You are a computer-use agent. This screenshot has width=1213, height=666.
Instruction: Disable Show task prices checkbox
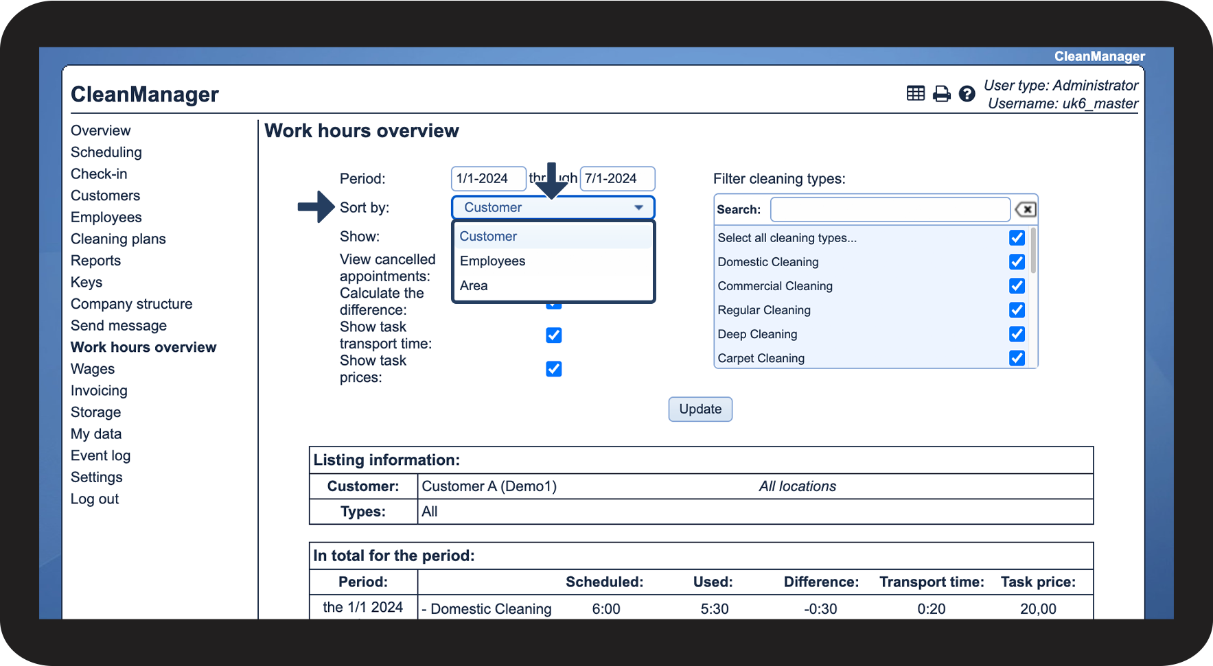553,369
